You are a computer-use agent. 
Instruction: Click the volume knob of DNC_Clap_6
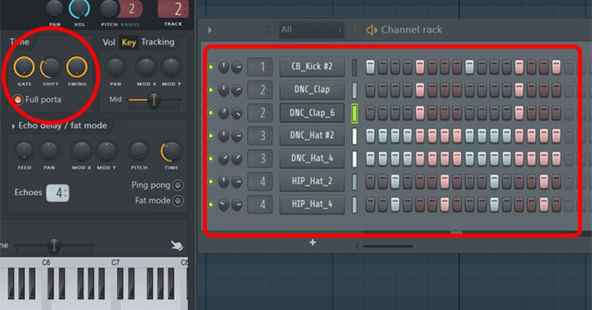(237, 113)
